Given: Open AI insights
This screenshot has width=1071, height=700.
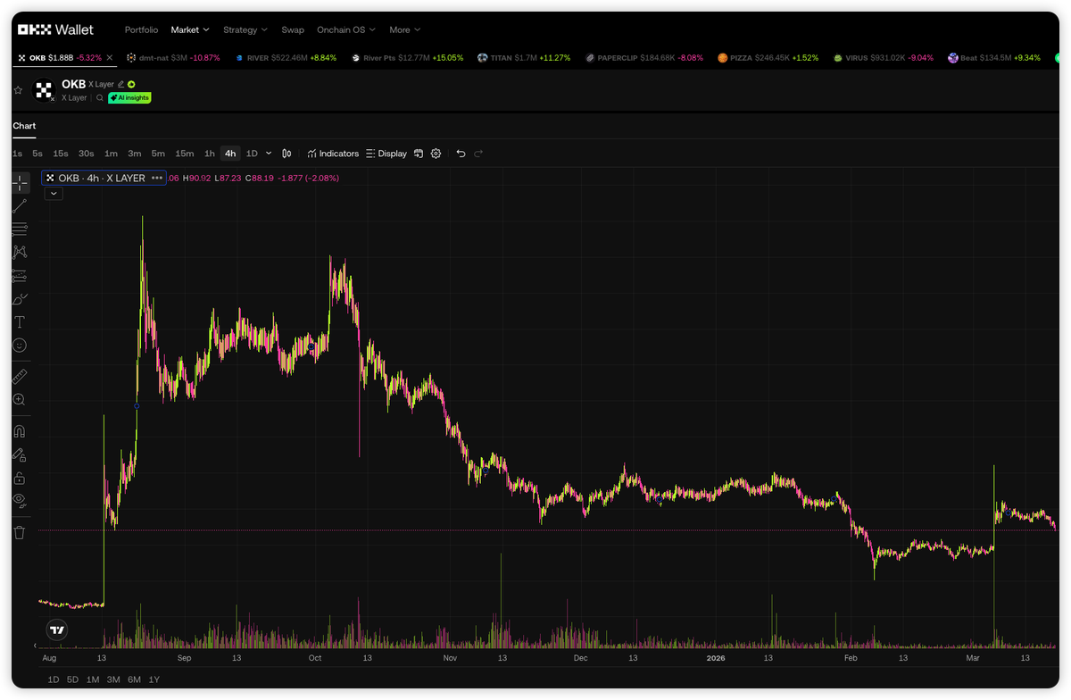Looking at the screenshot, I should [129, 98].
